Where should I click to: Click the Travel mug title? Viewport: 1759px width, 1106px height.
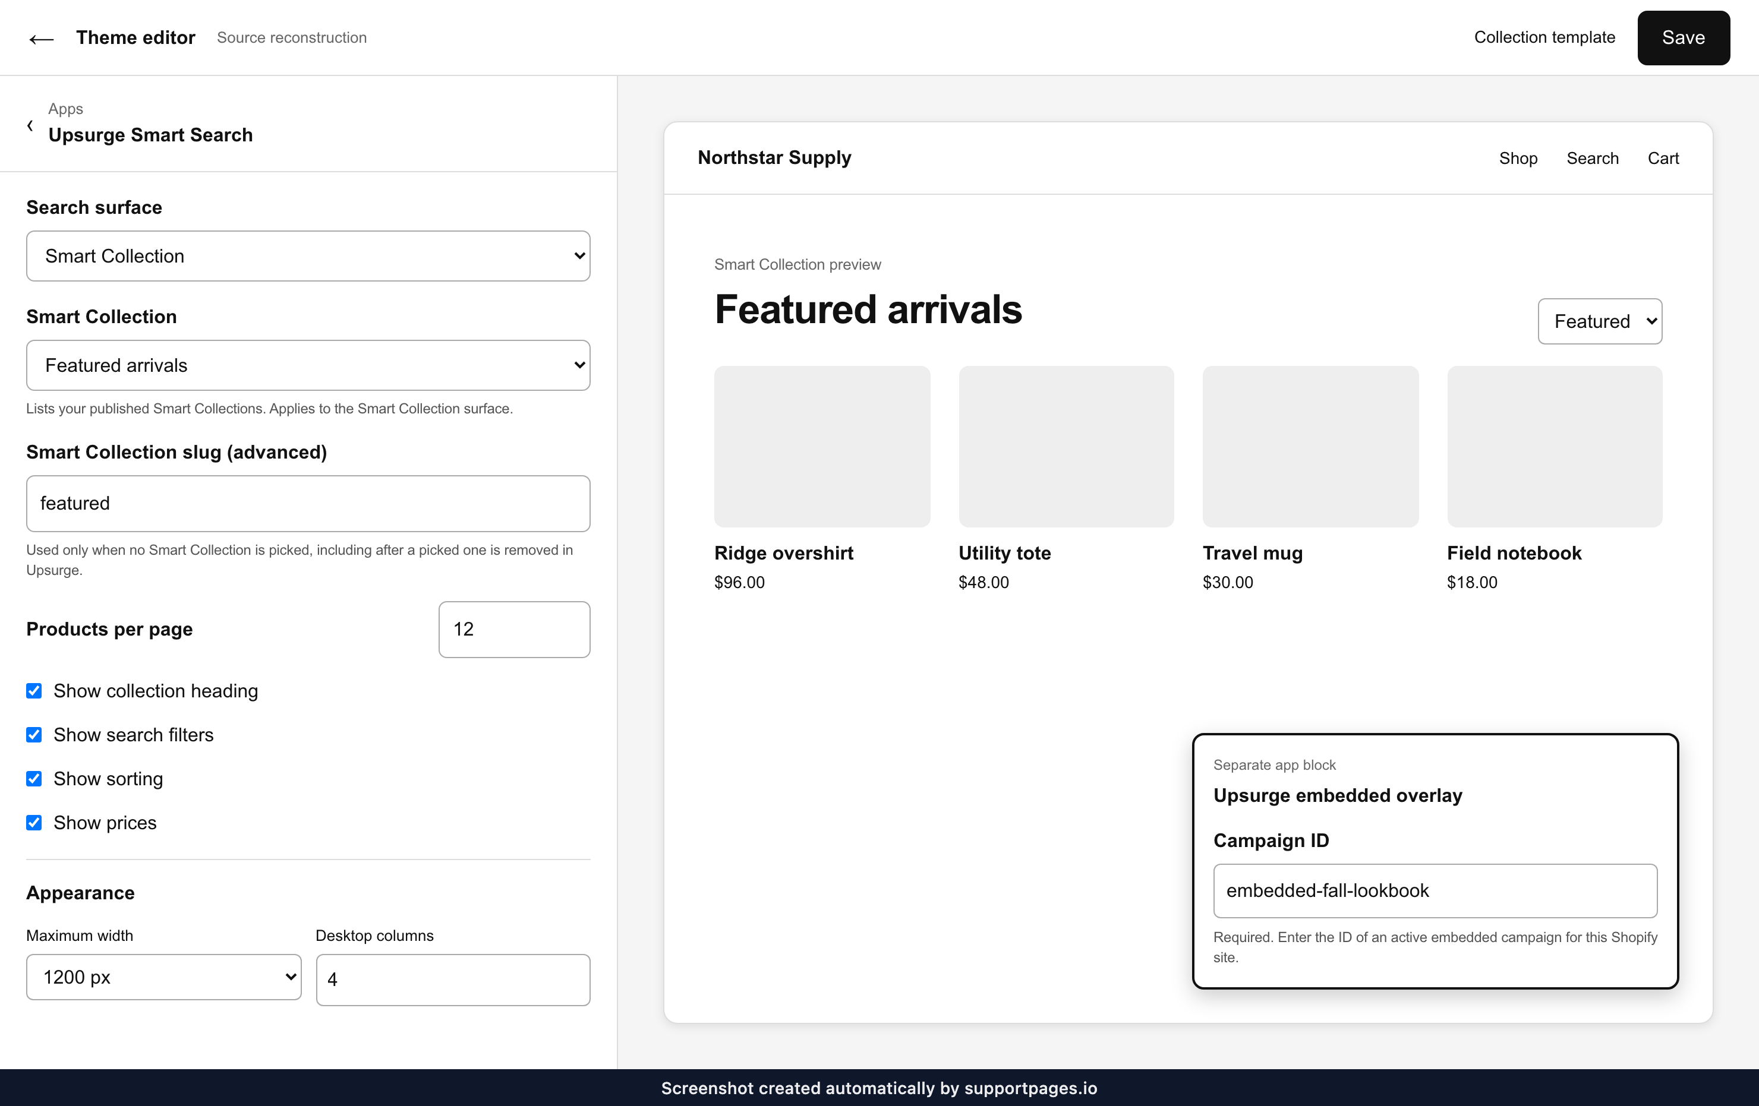tap(1253, 554)
